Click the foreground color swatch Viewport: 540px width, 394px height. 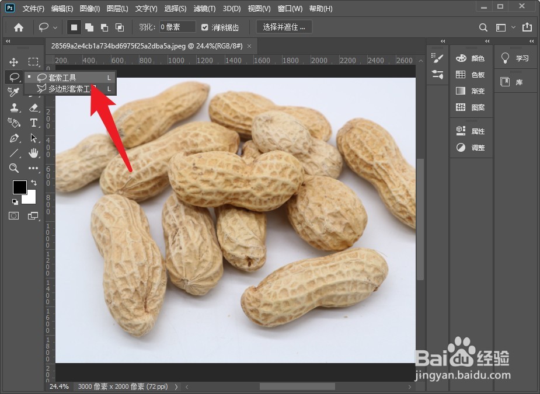tap(19, 188)
